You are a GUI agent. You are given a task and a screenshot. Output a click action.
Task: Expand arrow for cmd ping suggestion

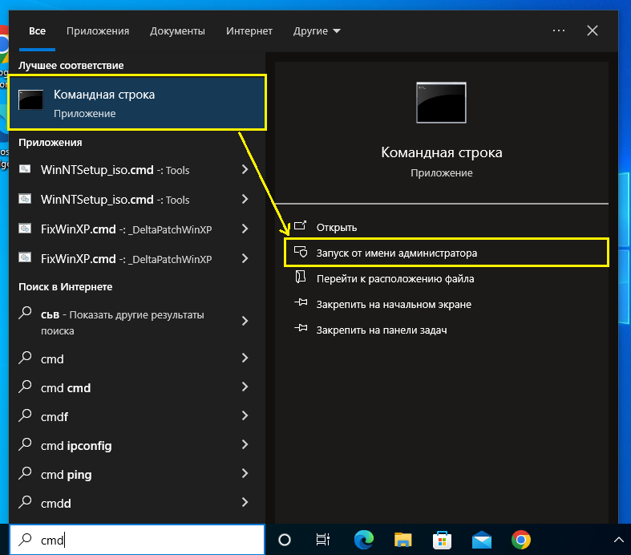245,473
